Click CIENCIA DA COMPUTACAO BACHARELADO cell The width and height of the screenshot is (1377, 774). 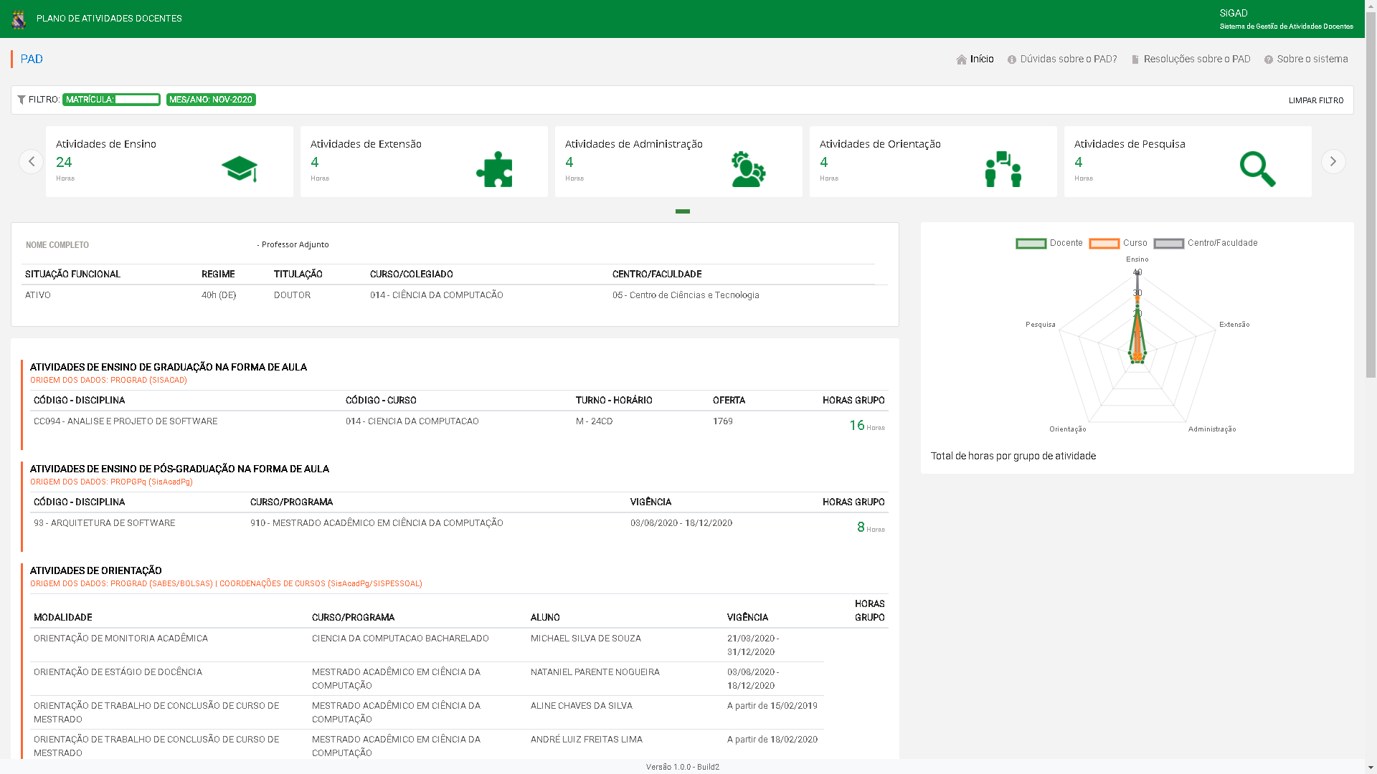400,639
